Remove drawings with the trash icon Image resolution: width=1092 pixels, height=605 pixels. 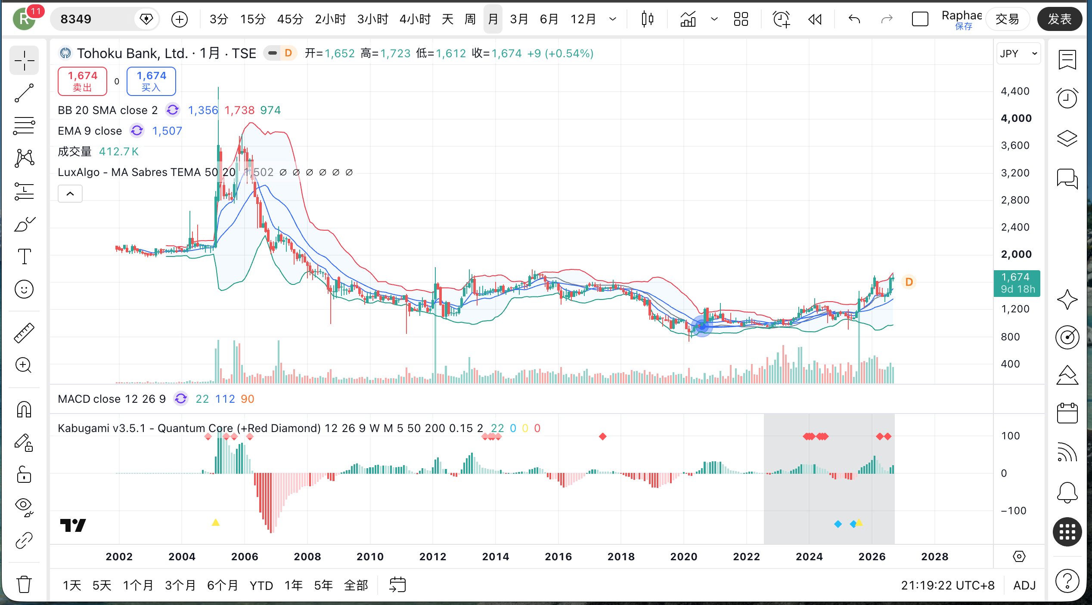(x=24, y=584)
